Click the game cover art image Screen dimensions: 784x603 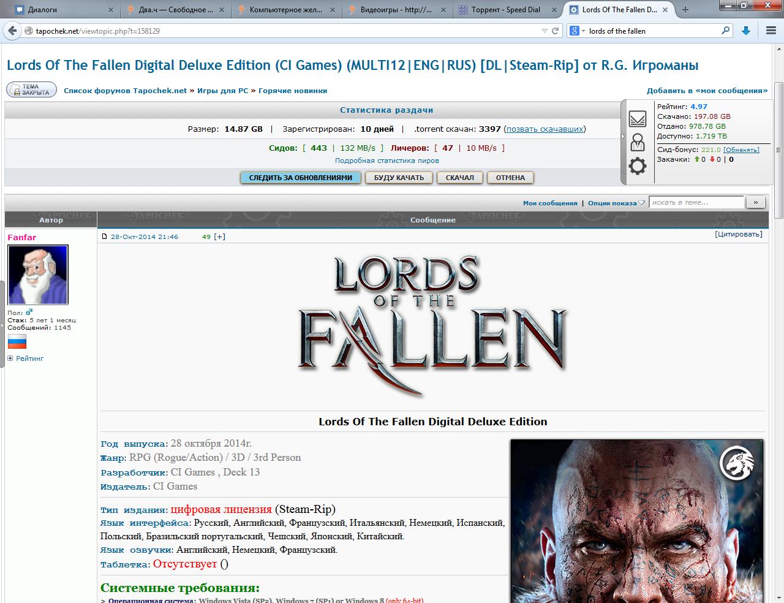pyautogui.click(x=637, y=521)
